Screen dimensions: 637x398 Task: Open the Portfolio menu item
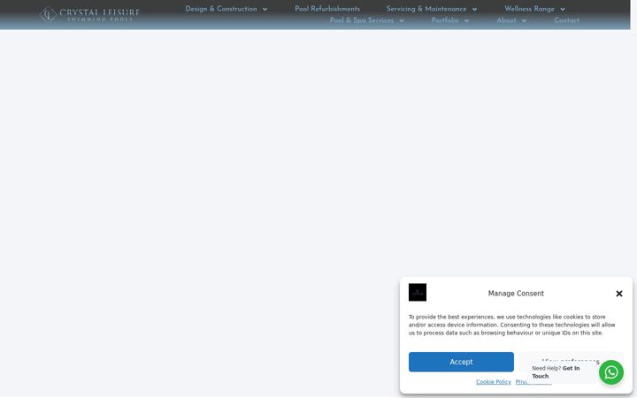(445, 20)
